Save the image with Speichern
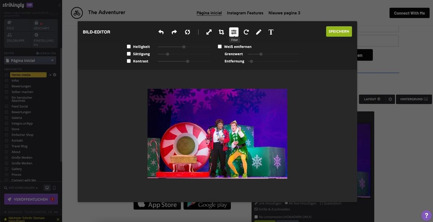This screenshot has width=433, height=222. point(339,31)
